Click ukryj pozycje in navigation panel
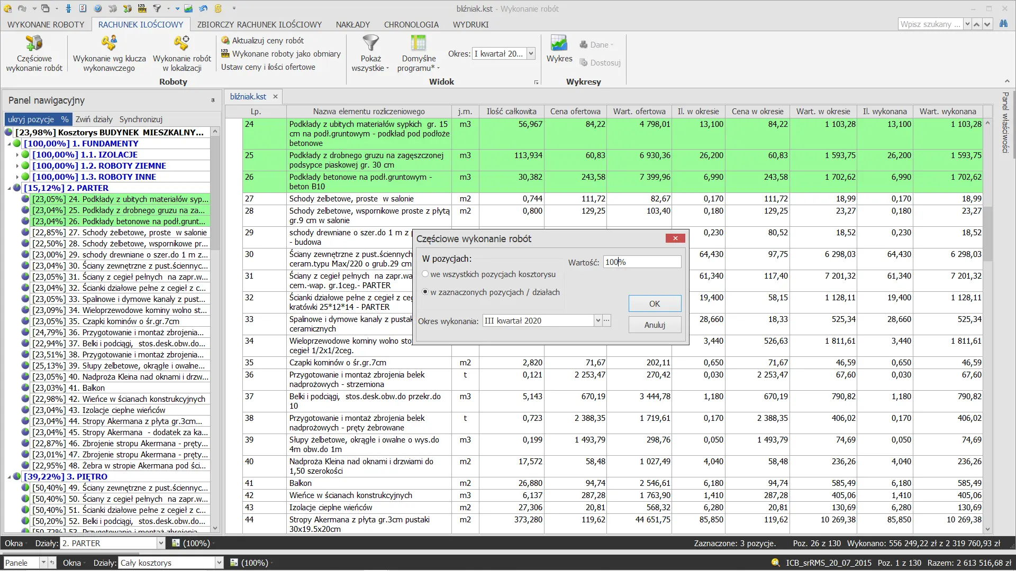Image resolution: width=1016 pixels, height=571 pixels. (x=31, y=119)
